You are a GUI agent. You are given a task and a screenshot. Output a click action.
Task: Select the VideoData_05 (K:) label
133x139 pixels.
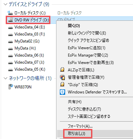pyautogui.click(x=30, y=69)
